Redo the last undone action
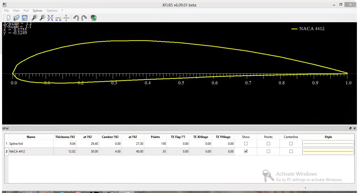The height and width of the screenshot is (193, 359). click(x=84, y=18)
